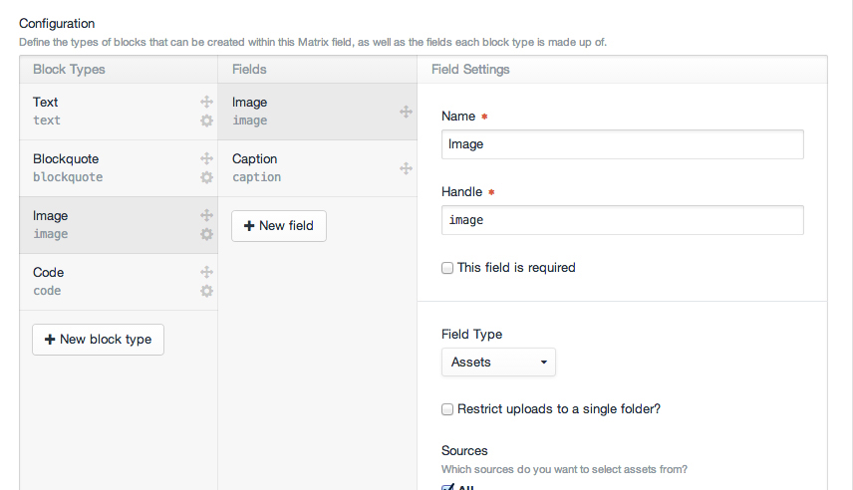Focus the Name input containing Image
Viewport: 853px width, 490px height.
tap(623, 144)
